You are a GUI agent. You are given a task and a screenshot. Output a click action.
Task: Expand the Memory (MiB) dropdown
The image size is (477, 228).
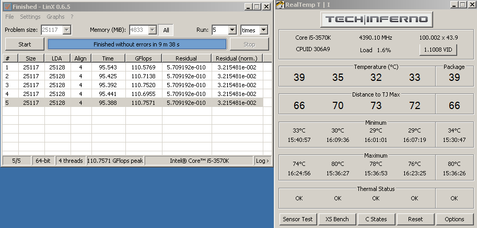[153, 30]
